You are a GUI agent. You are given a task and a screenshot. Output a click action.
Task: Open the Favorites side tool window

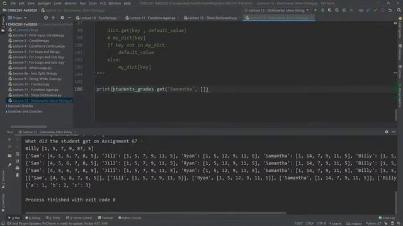point(3,202)
